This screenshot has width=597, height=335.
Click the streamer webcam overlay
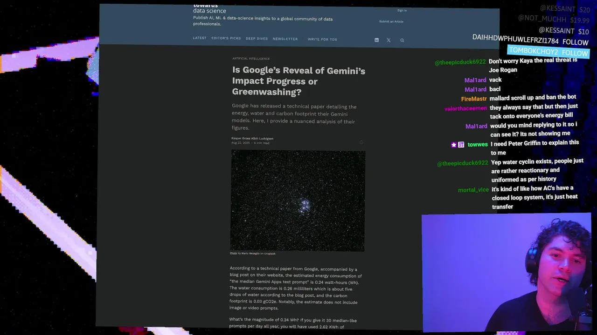click(507, 273)
